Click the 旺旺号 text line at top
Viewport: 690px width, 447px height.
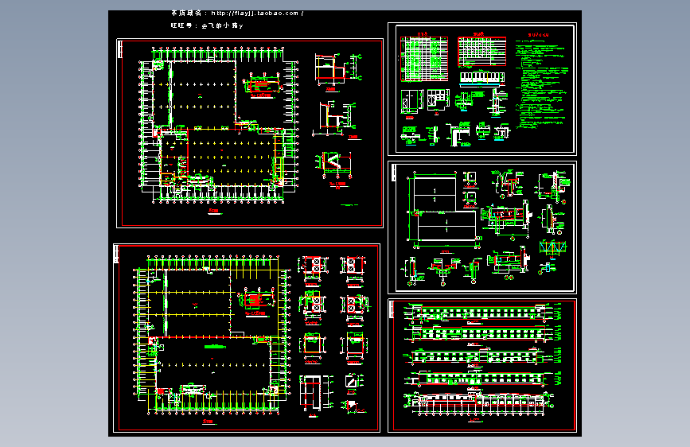coord(207,25)
